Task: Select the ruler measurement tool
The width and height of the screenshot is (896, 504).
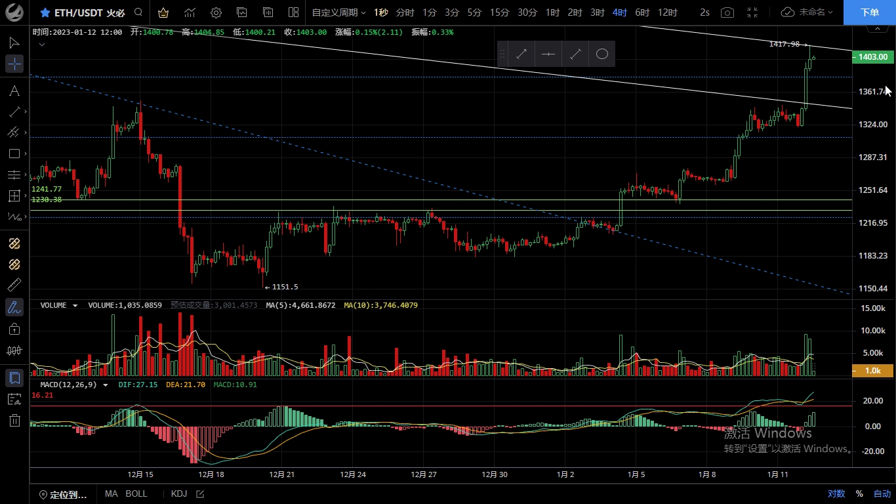Action: (x=14, y=285)
